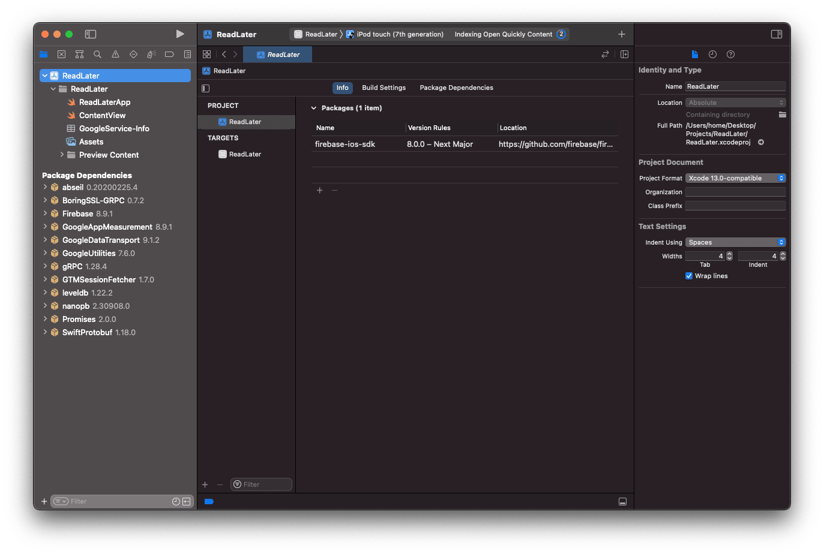The width and height of the screenshot is (824, 554).
Task: Open the Debug navigator
Action: [x=151, y=55]
